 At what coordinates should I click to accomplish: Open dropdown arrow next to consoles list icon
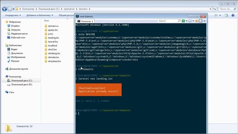point(193,21)
